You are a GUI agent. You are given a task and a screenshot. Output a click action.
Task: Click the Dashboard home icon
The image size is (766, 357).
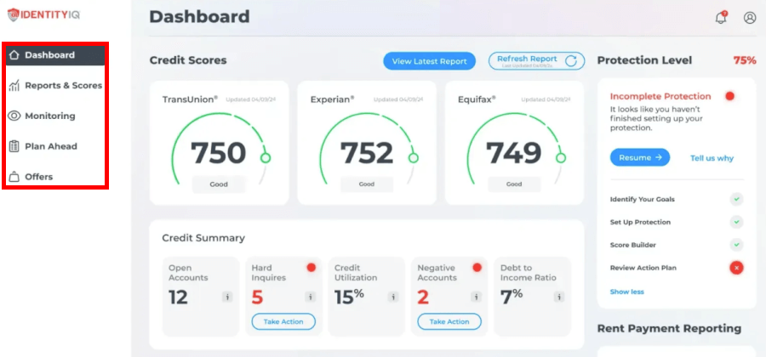14,55
